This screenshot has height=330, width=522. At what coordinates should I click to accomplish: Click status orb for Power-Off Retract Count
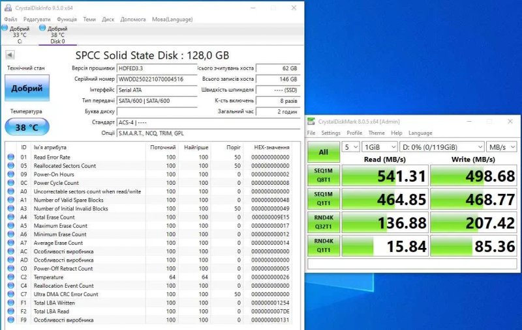pyautogui.click(x=10, y=269)
